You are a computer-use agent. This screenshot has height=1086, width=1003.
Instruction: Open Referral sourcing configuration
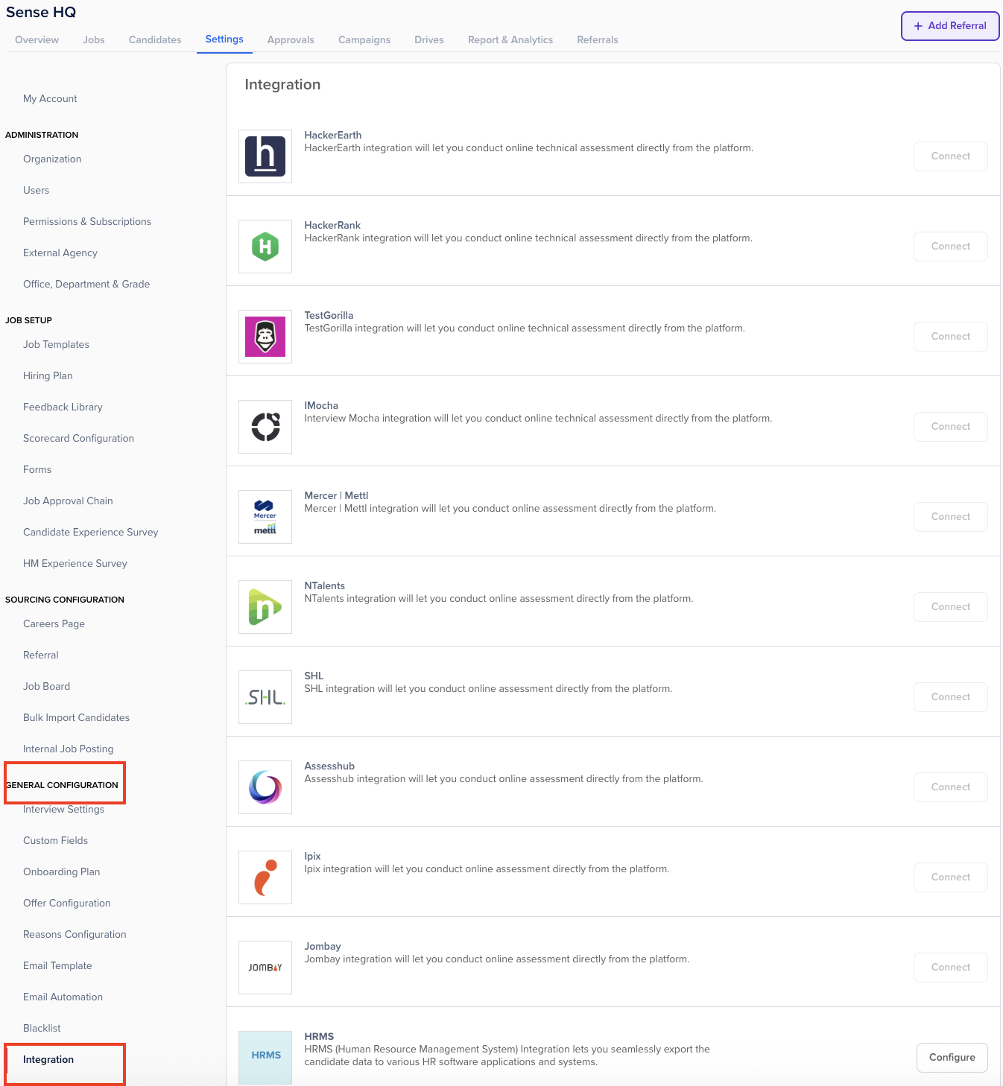pos(41,655)
